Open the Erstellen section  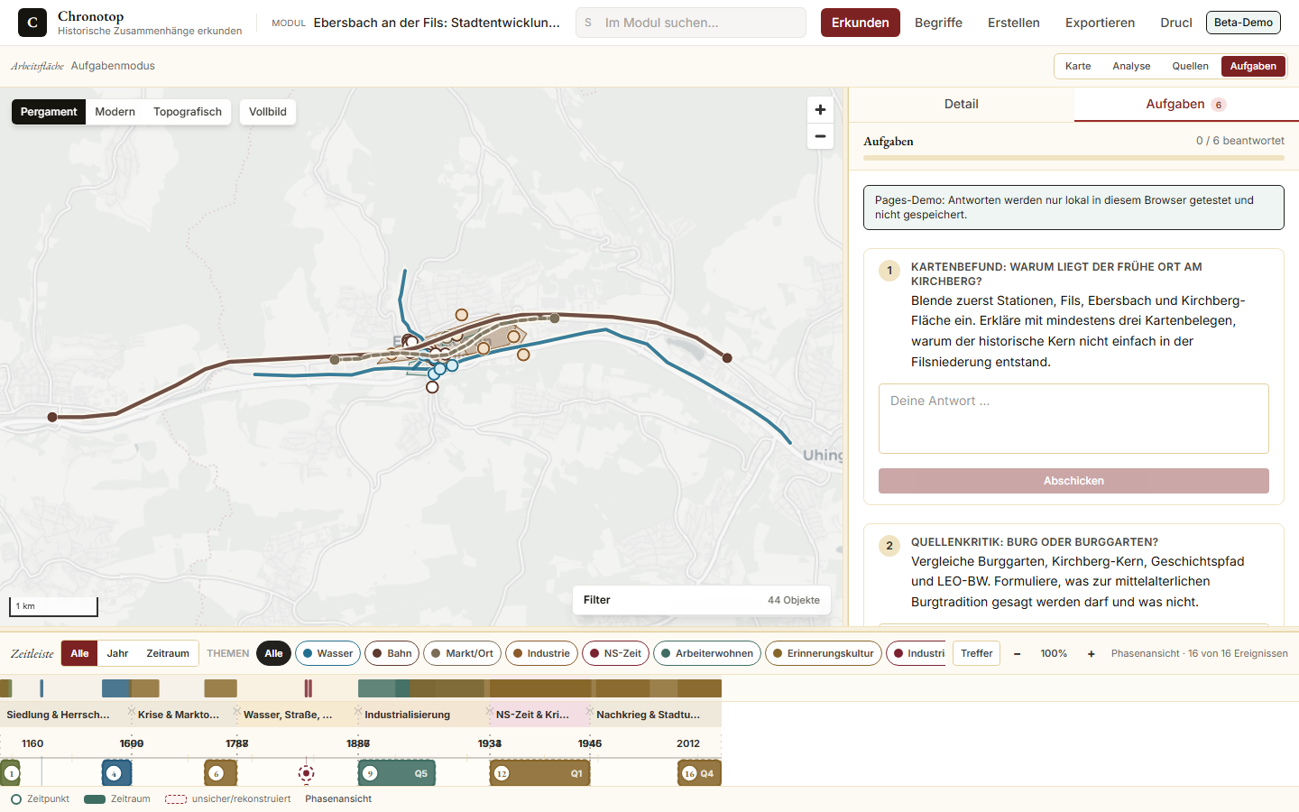tap(1014, 23)
